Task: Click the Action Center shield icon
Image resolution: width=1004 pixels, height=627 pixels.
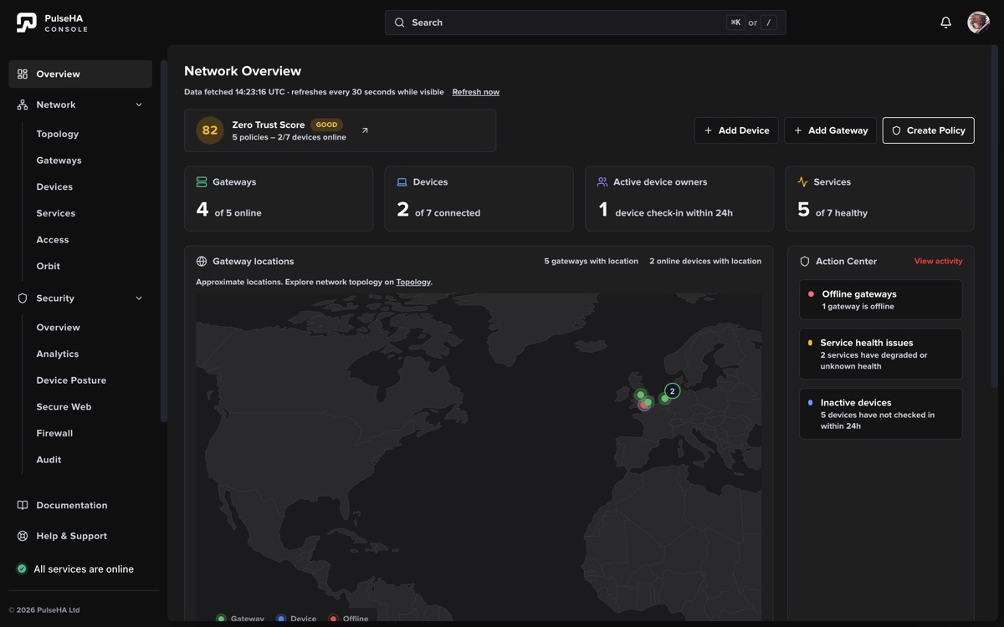Action: click(x=805, y=261)
